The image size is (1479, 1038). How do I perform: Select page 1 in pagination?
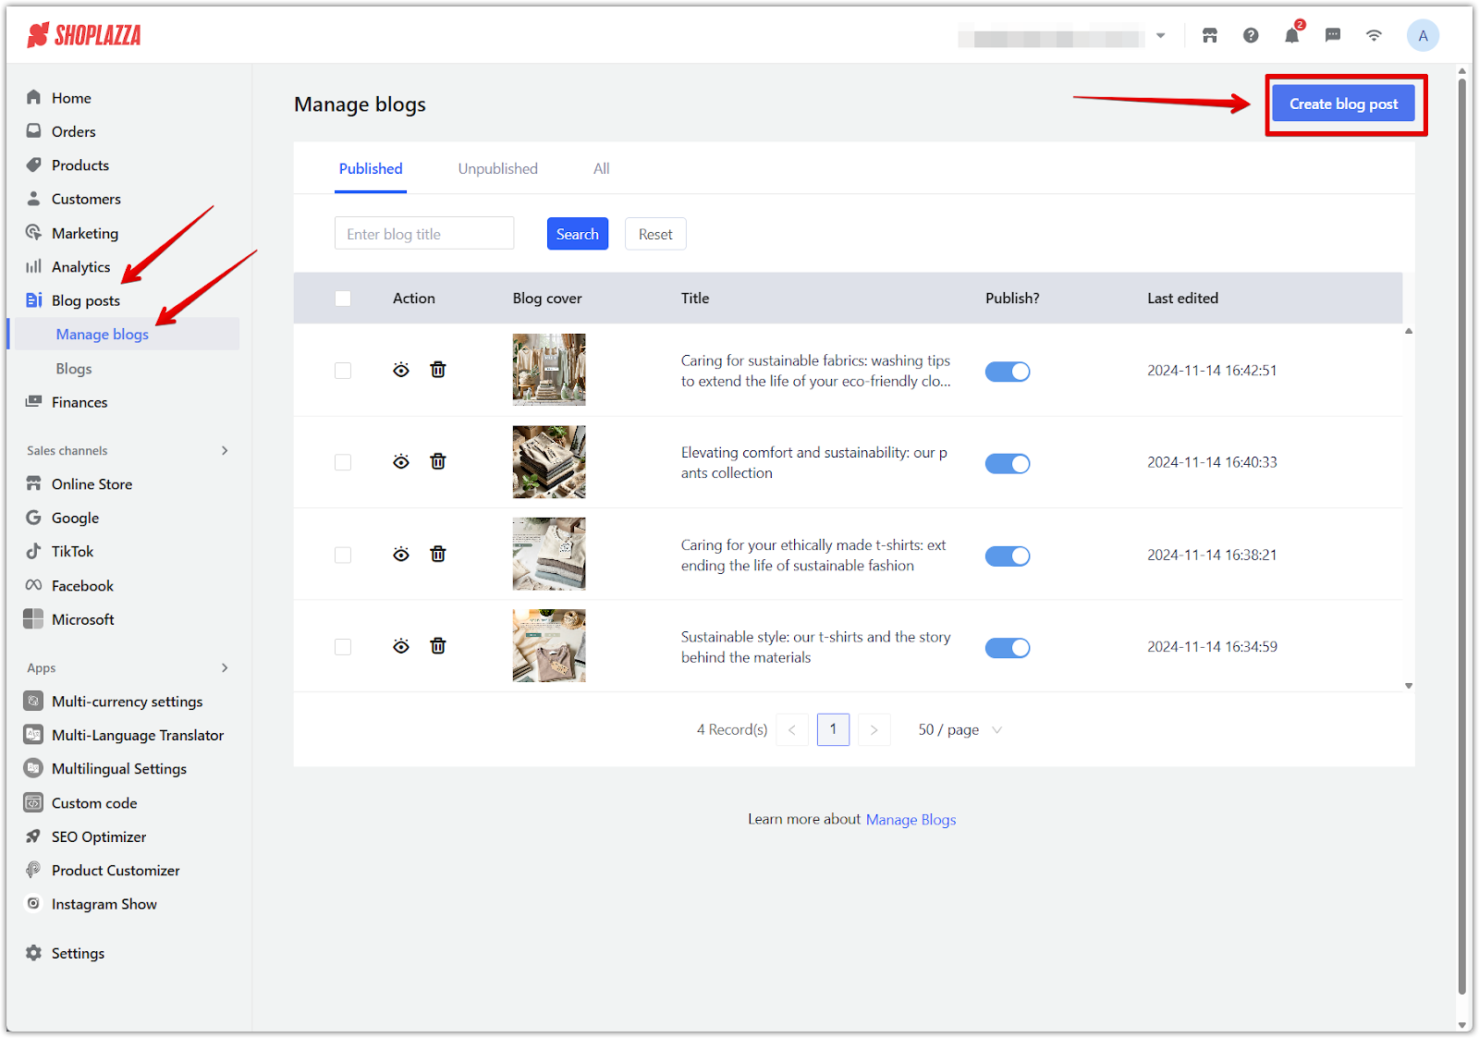tap(833, 729)
